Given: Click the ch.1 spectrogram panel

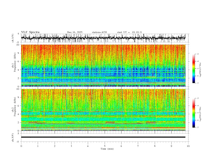Looking at the screenshot, I should pyautogui.click(x=103, y=65).
